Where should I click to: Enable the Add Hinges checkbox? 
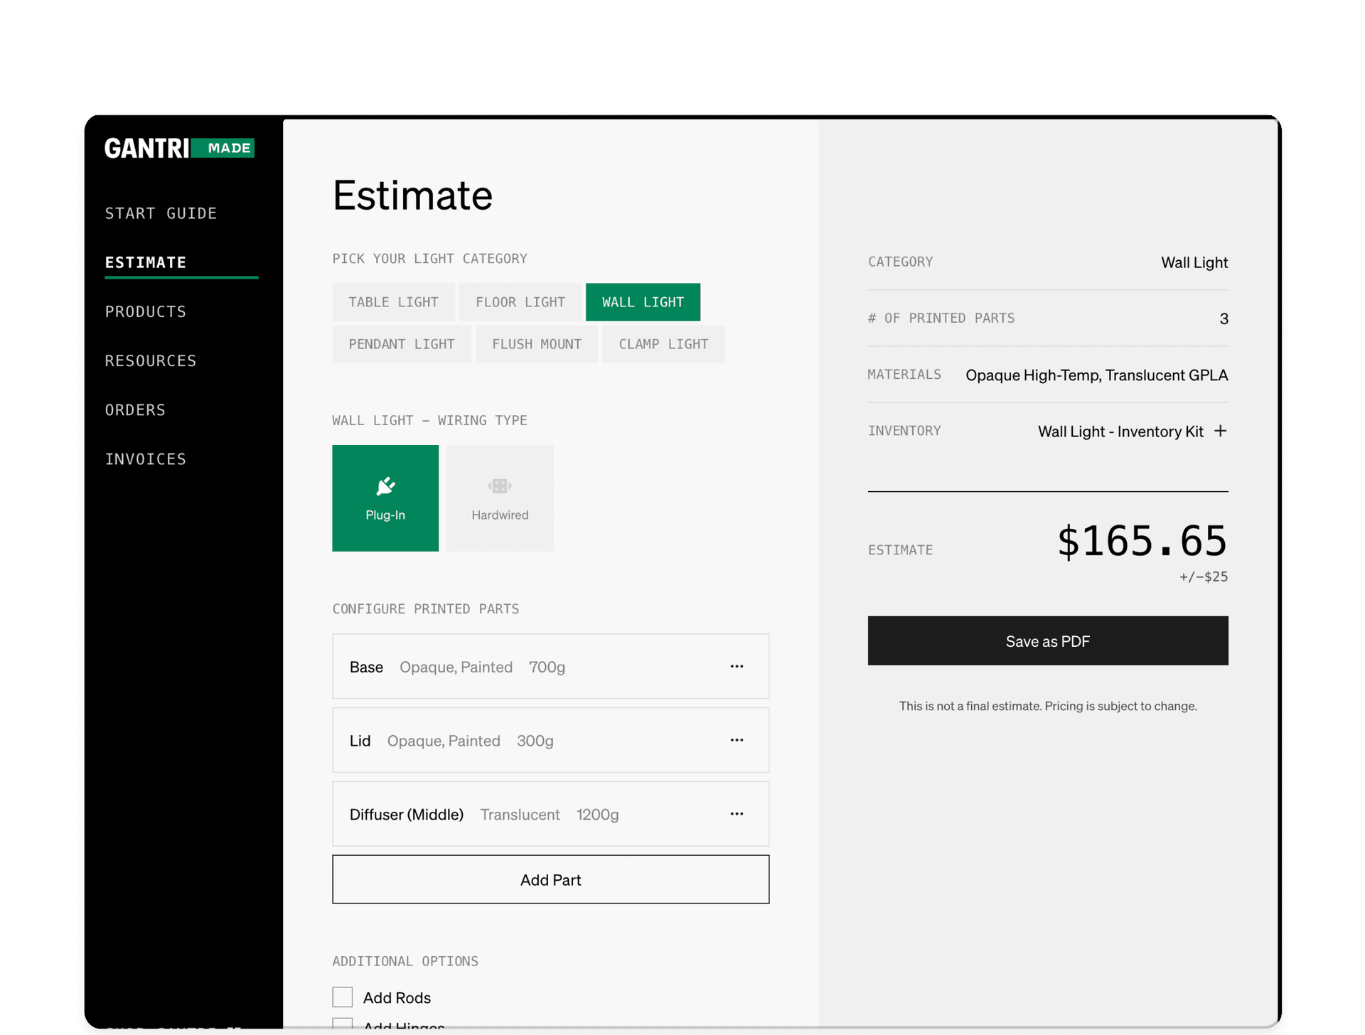(x=343, y=1024)
